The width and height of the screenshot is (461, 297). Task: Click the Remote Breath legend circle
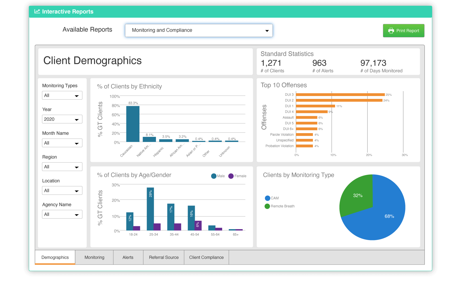click(267, 206)
